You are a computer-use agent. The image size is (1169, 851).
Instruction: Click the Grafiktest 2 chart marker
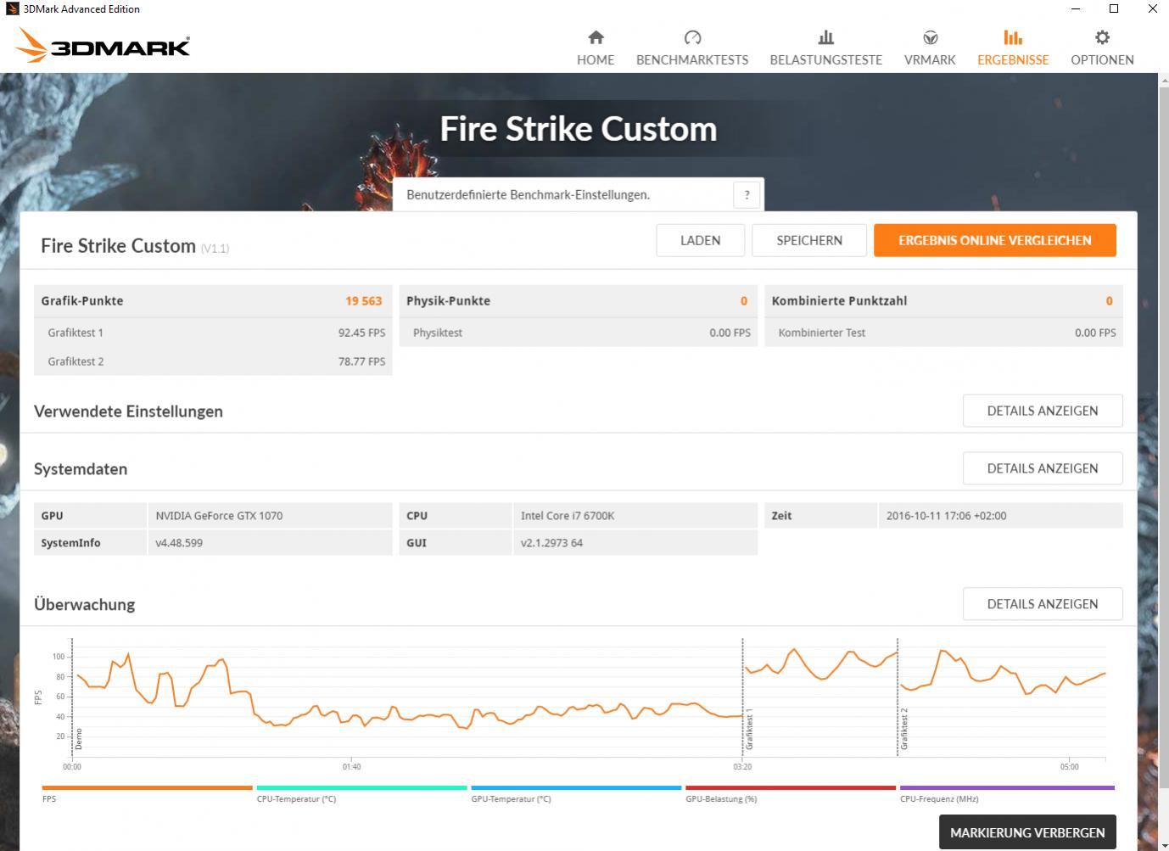click(904, 729)
